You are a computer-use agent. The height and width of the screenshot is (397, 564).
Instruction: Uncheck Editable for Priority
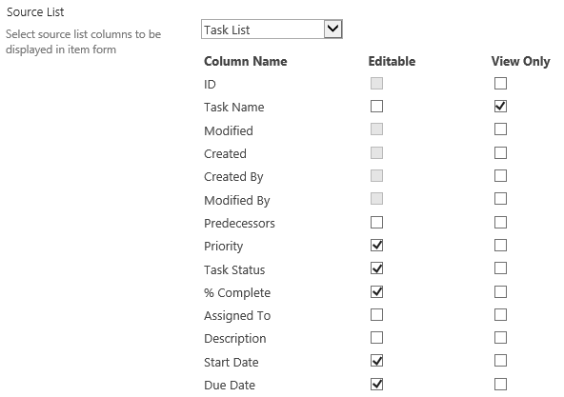click(376, 246)
